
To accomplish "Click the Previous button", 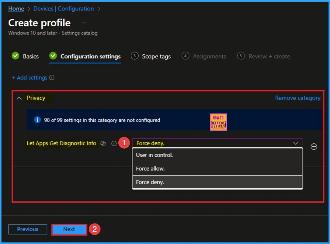I will click(x=28, y=229).
